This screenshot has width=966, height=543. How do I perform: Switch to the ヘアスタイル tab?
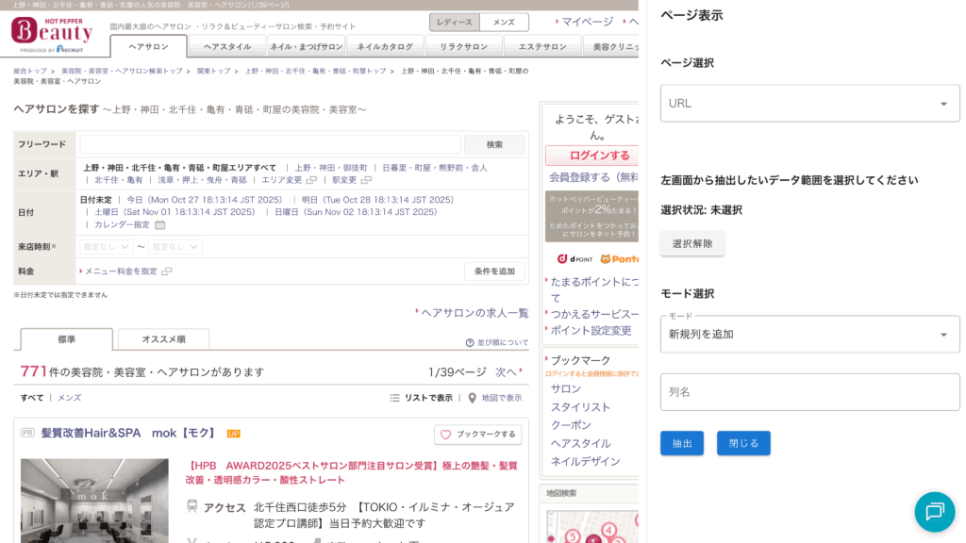click(227, 46)
